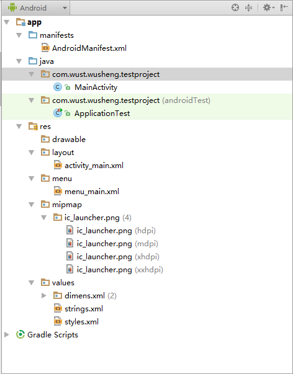Click the java folder icon
This screenshot has height=374, width=293.
pos(33,61)
